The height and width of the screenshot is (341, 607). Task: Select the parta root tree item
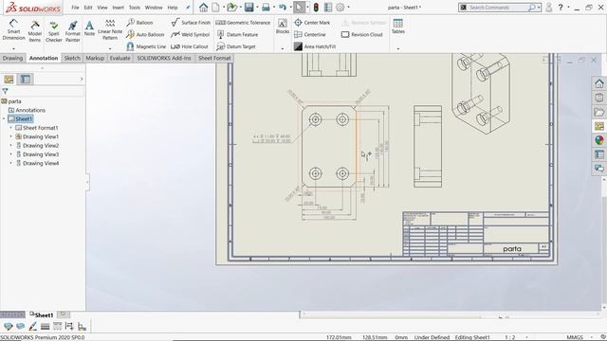click(11, 101)
